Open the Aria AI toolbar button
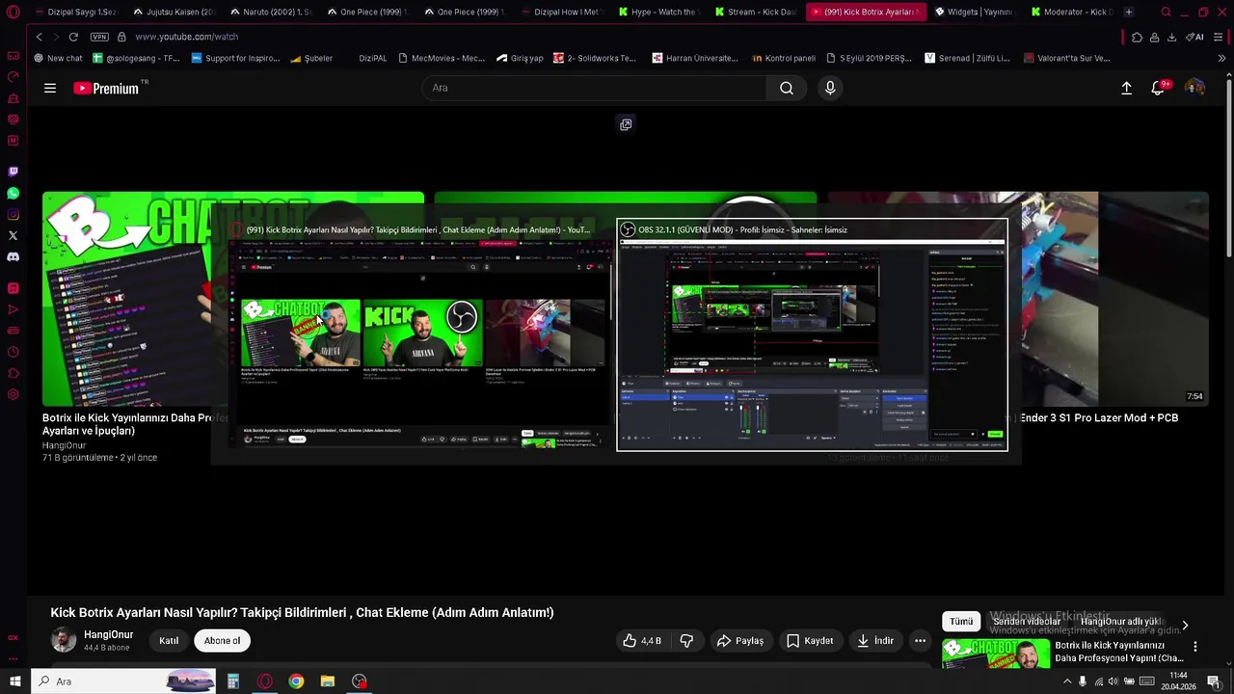The width and height of the screenshot is (1234, 694). tap(1194, 37)
